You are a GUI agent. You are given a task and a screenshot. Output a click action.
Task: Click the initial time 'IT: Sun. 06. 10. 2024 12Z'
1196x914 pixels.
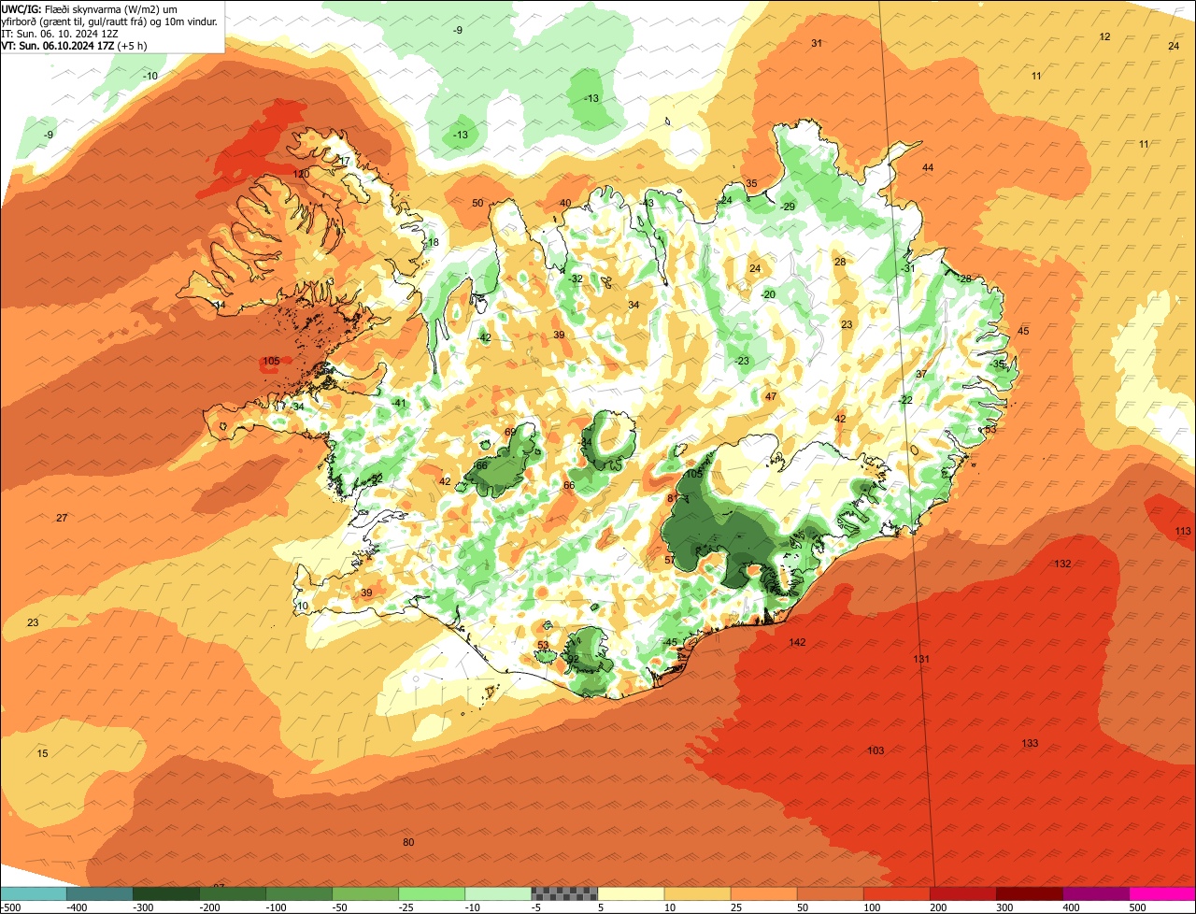(60, 33)
